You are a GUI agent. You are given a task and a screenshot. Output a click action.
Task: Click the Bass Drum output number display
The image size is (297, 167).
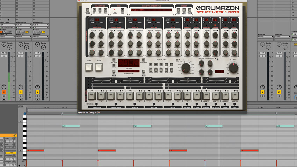(97, 20)
